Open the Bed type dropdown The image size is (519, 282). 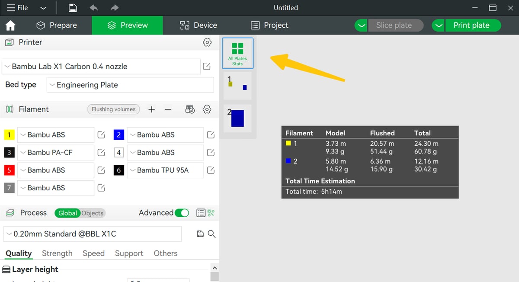(x=130, y=85)
